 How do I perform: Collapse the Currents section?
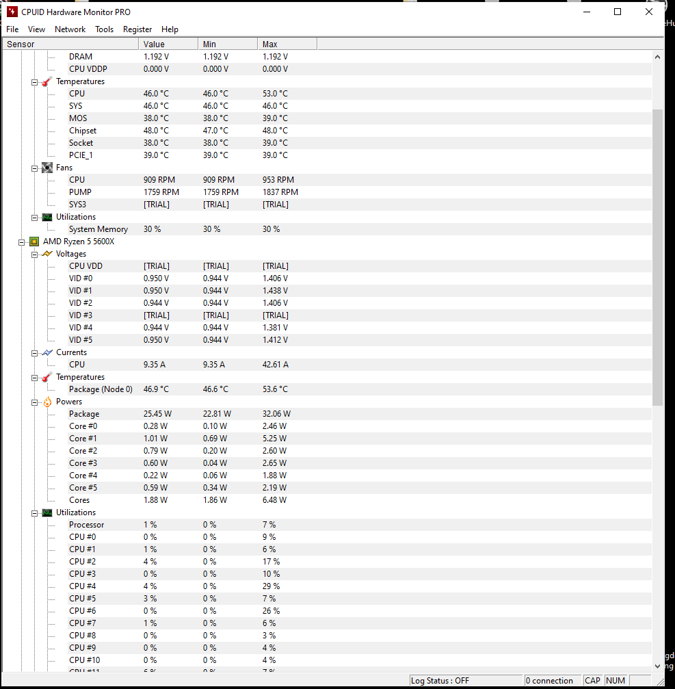point(34,353)
